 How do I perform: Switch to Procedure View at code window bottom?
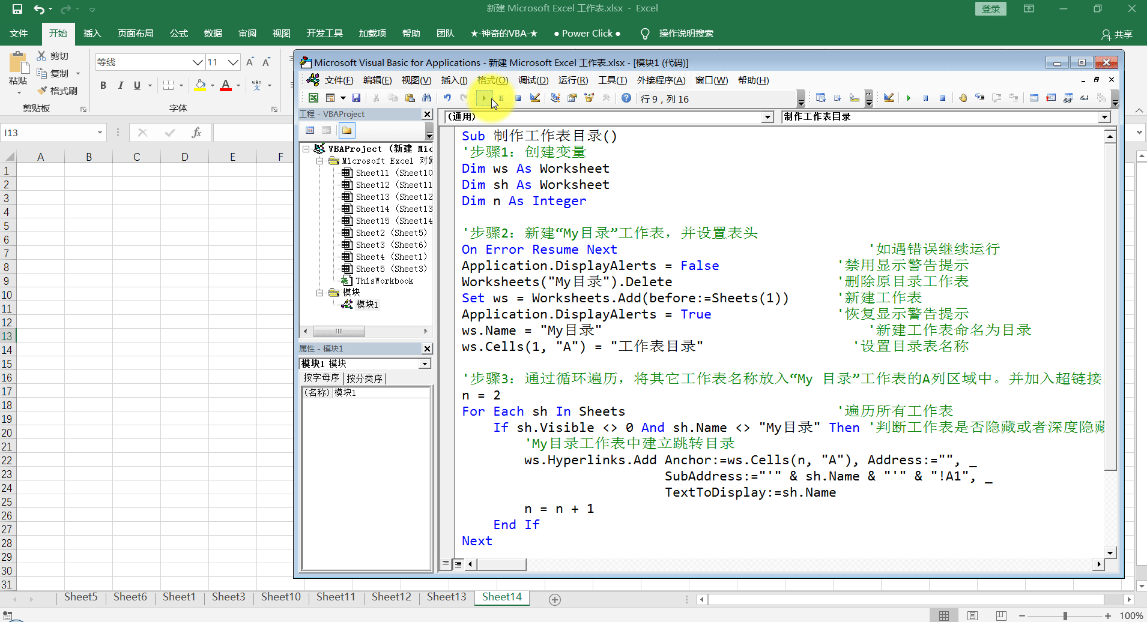click(x=446, y=564)
